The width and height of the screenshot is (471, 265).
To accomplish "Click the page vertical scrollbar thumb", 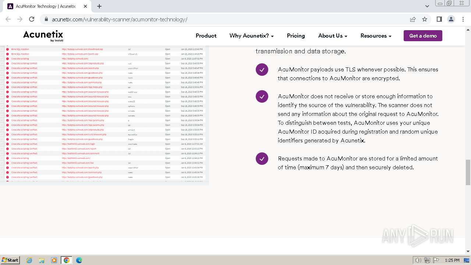I will (468, 172).
